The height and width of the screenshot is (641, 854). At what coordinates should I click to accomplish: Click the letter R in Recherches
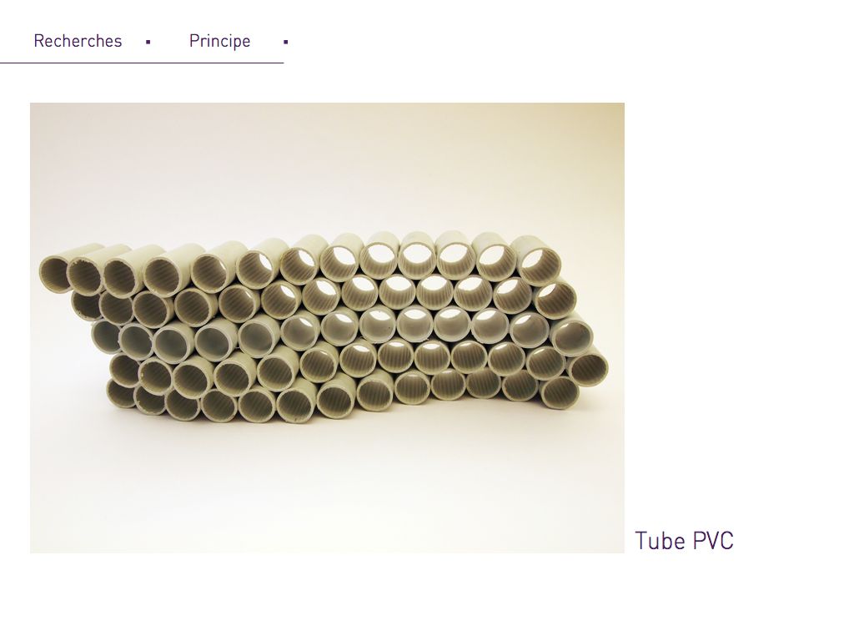(x=38, y=41)
